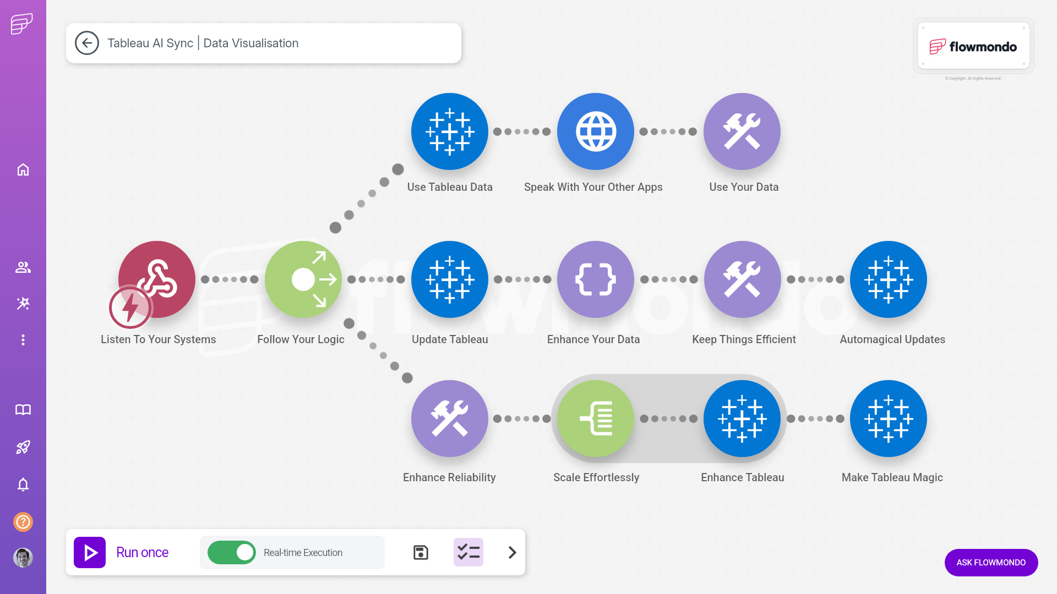Open the book docs icon in the sidebar

tap(23, 410)
